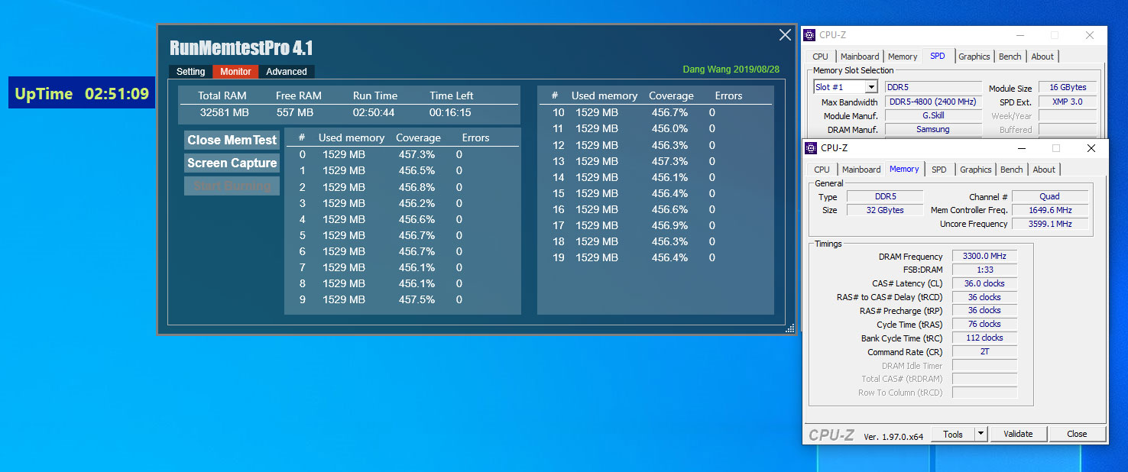Select Mainboard tab in front CPU-Z window
The image size is (1128, 472).
tap(861, 170)
